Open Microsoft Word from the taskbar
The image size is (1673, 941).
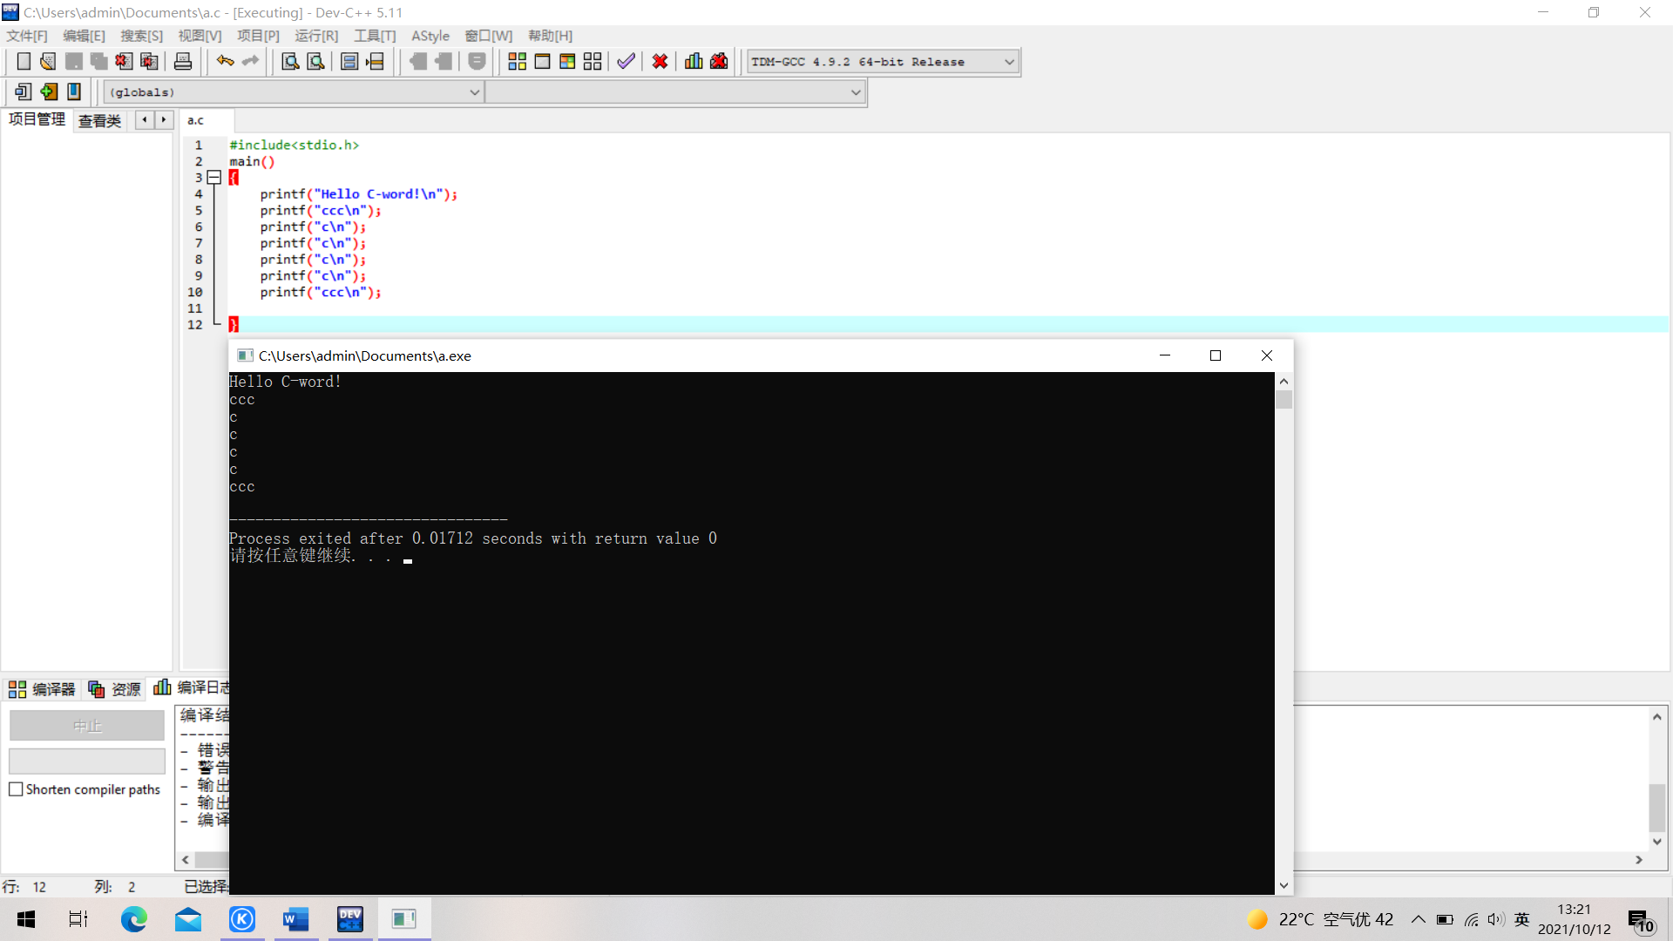[x=295, y=919]
